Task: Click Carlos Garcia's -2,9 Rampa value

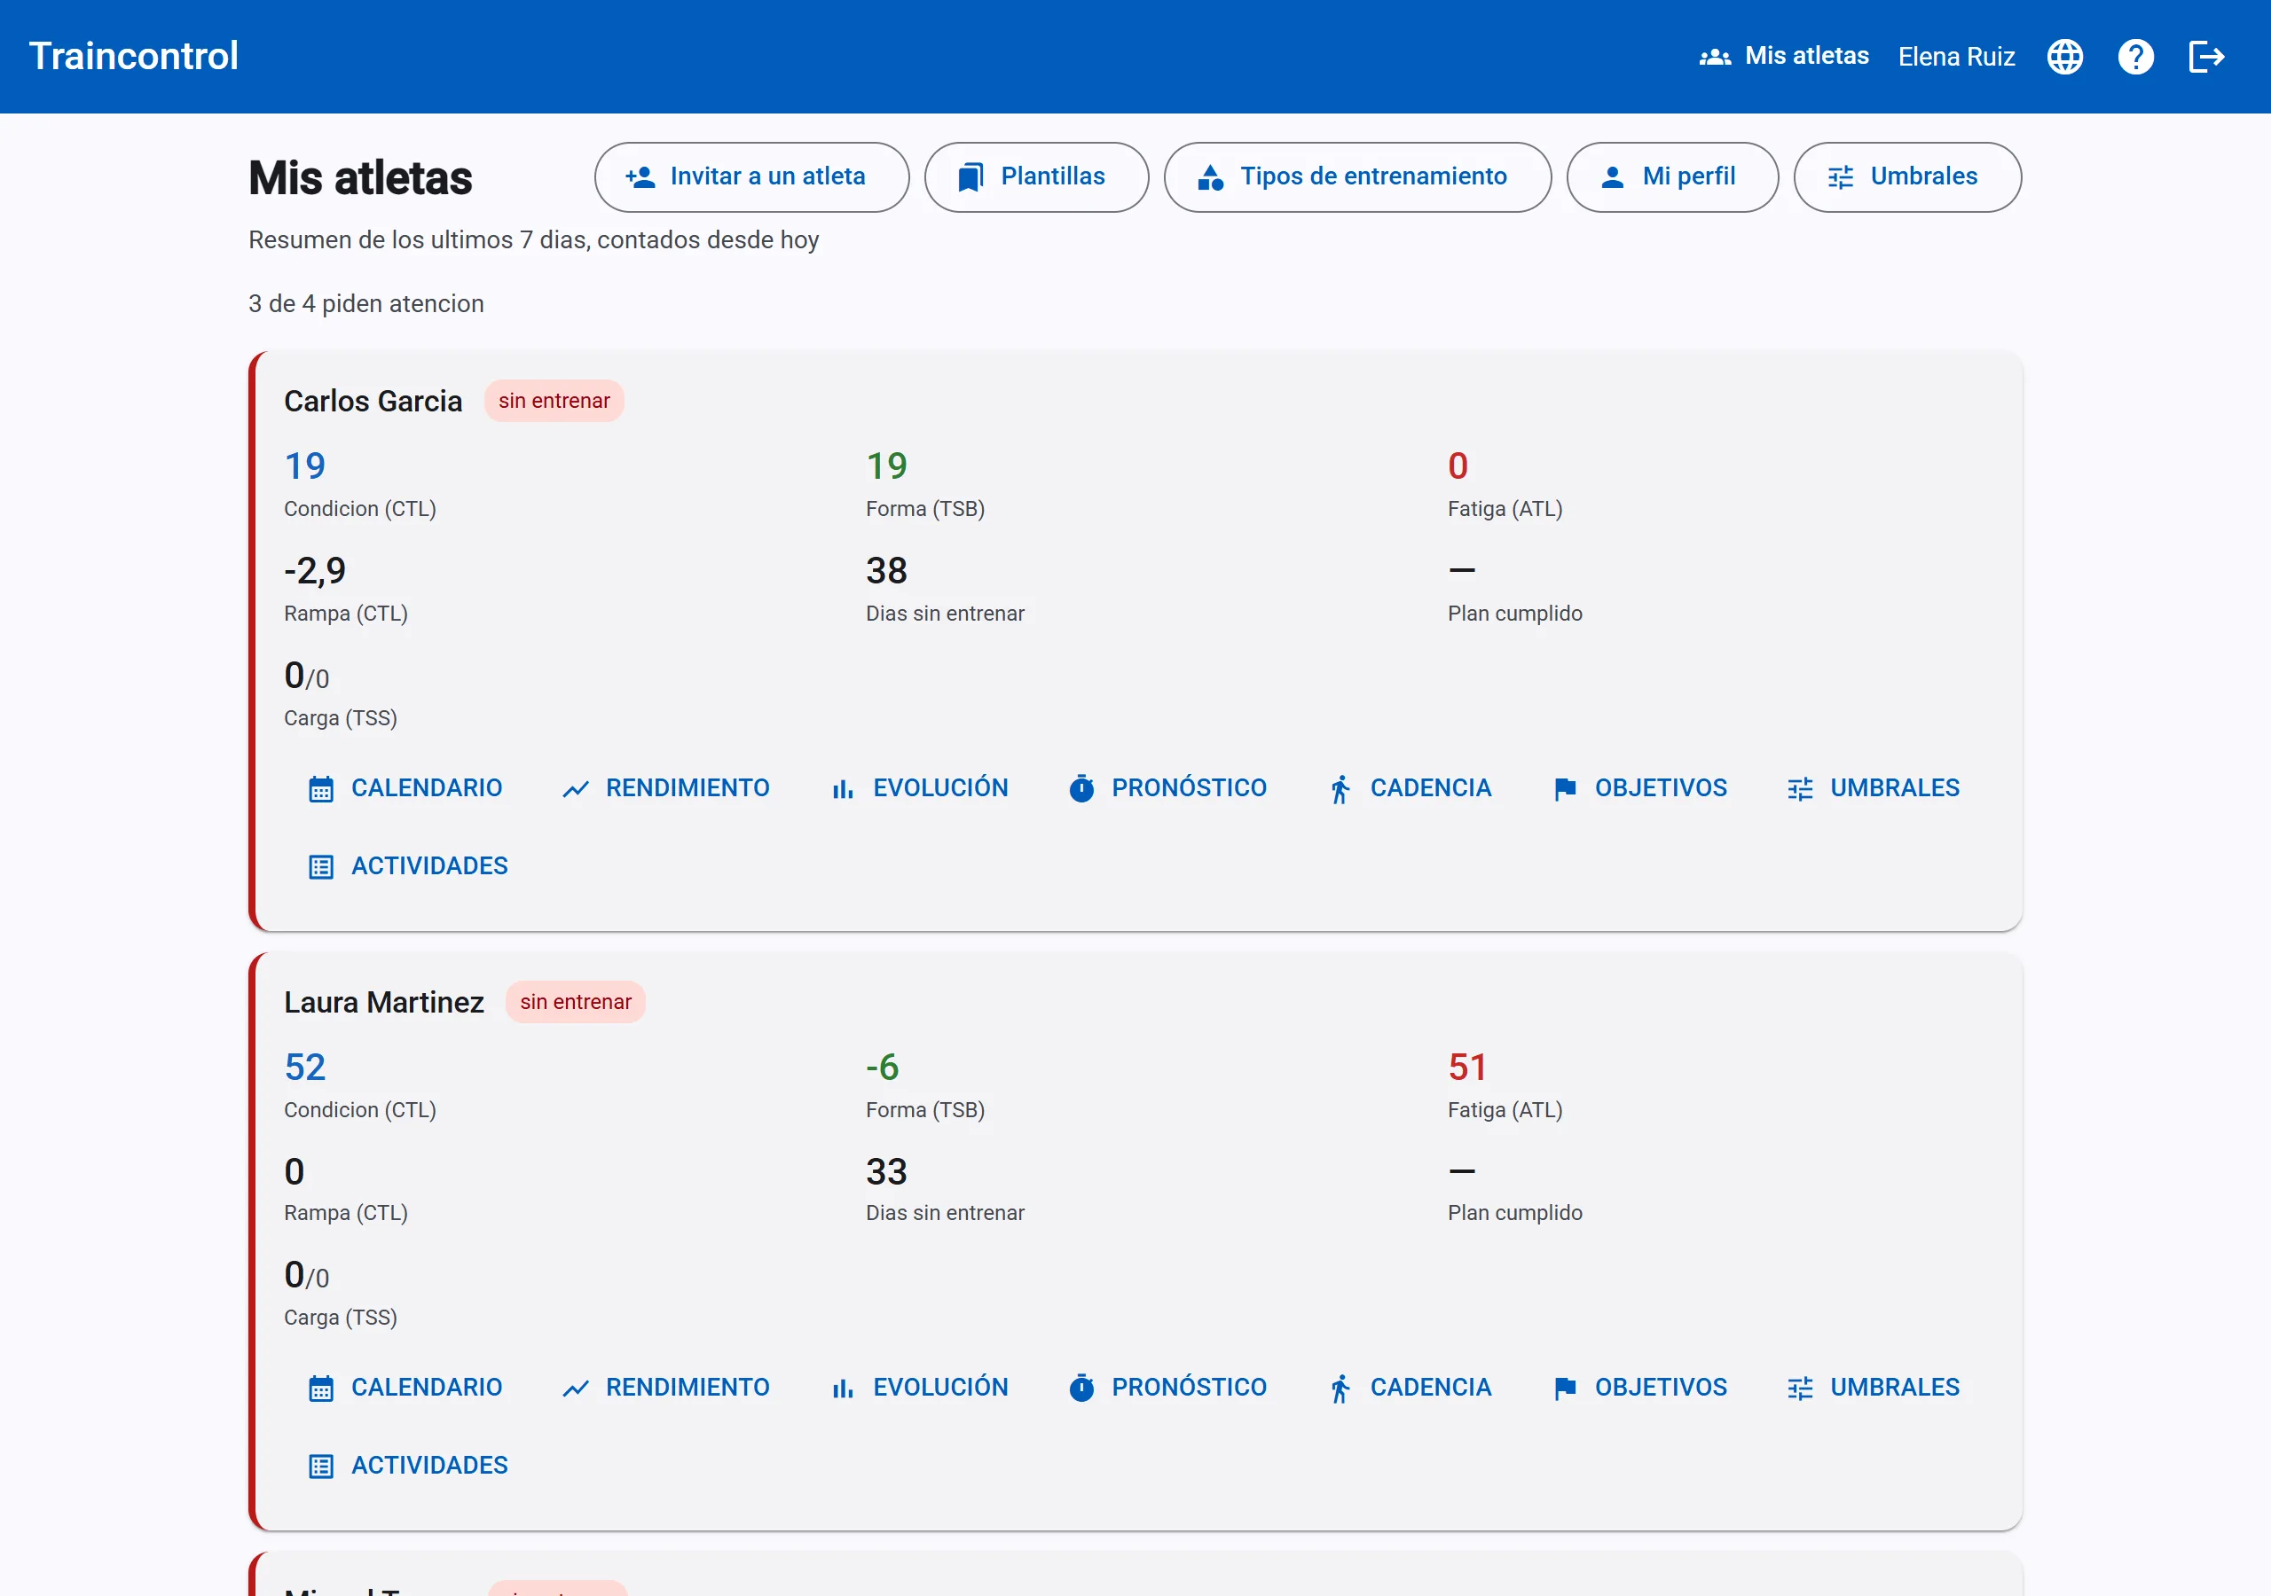Action: click(315, 570)
